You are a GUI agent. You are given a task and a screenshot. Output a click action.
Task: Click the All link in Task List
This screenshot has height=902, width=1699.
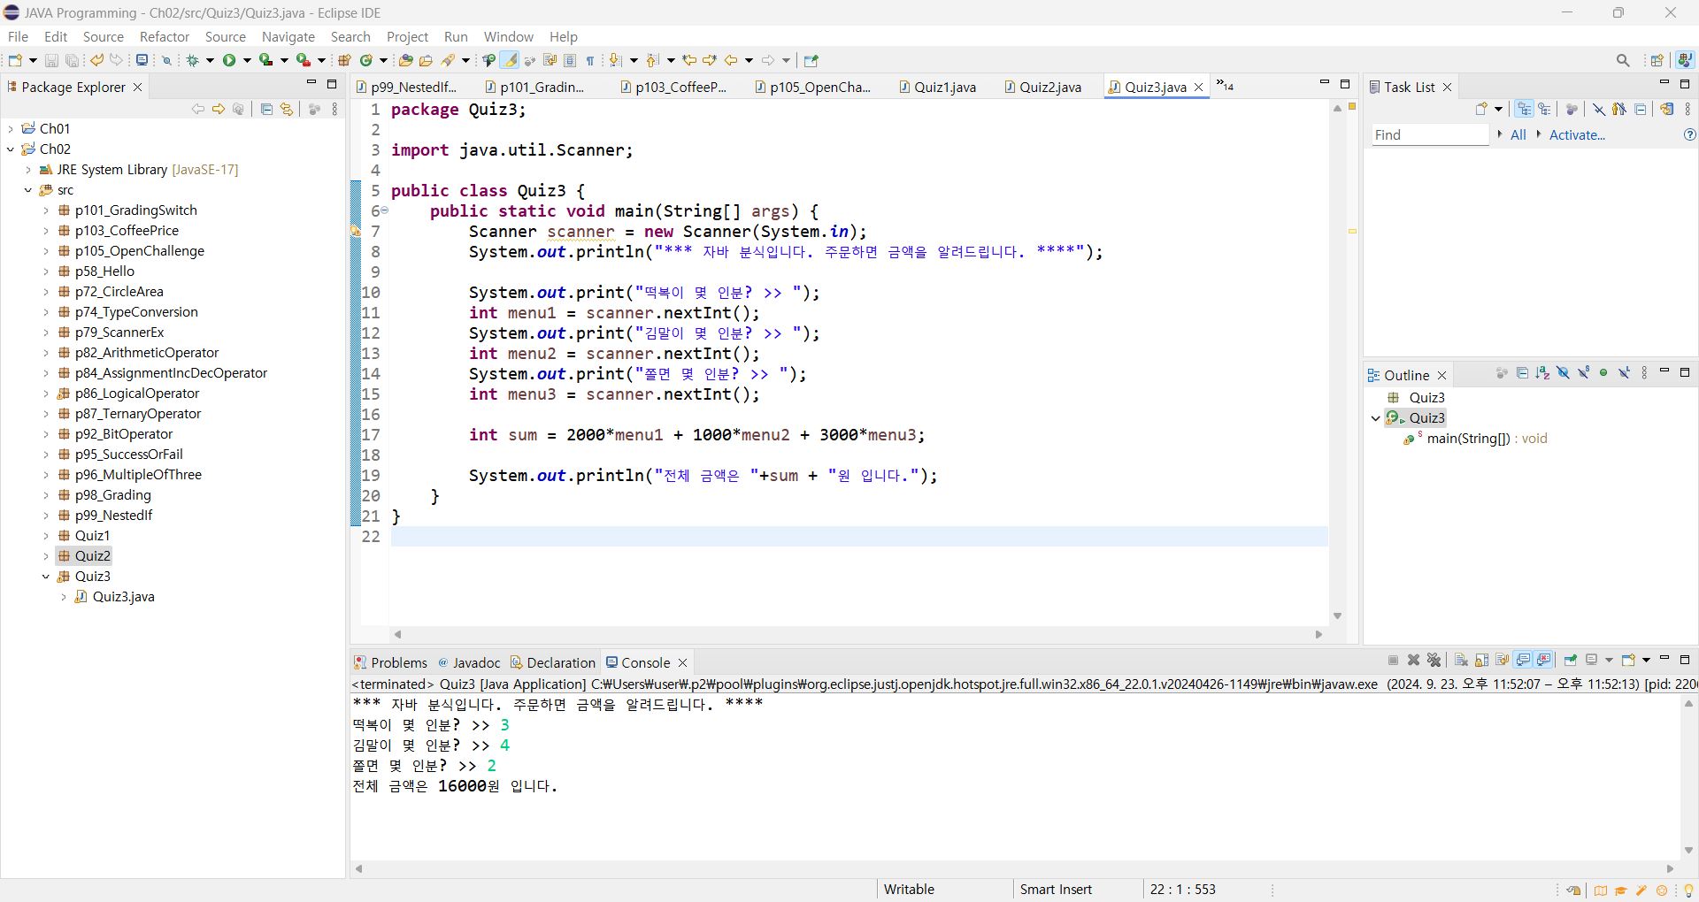click(x=1518, y=134)
